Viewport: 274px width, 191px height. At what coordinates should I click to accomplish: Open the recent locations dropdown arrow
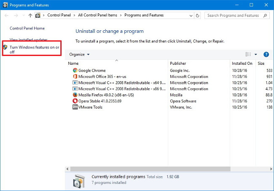(x=24, y=16)
